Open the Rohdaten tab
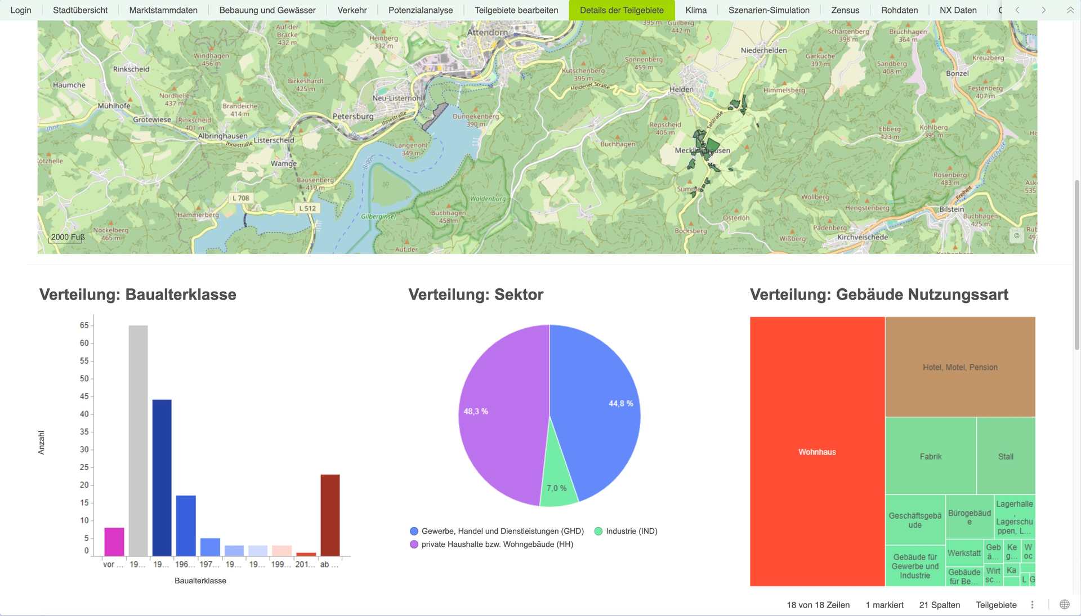The width and height of the screenshot is (1081, 616). pyautogui.click(x=899, y=10)
